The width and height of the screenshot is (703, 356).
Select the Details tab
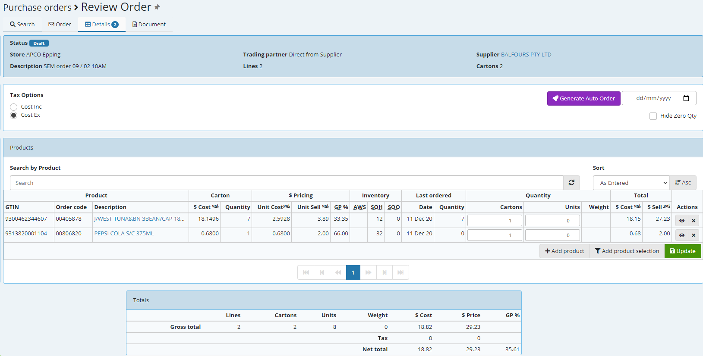102,24
